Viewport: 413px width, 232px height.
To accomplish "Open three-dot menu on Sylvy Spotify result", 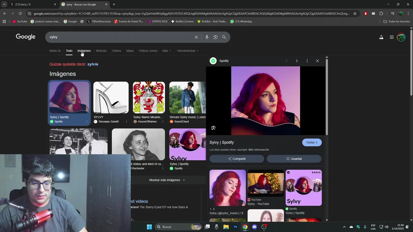I will click(87, 122).
